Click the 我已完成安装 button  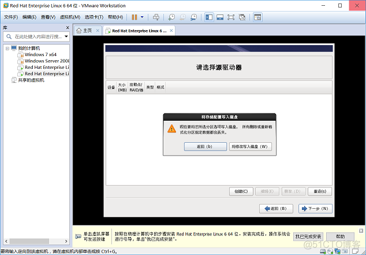(x=308, y=236)
